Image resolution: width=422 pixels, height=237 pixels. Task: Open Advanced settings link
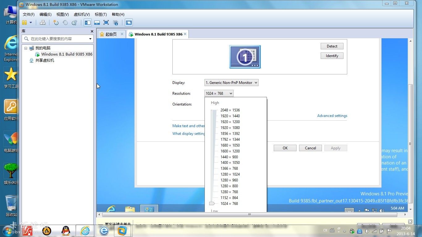[332, 116]
